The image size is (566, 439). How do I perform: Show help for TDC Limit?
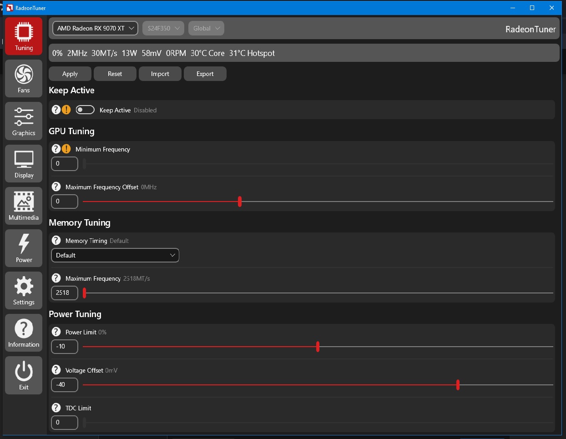coord(56,408)
